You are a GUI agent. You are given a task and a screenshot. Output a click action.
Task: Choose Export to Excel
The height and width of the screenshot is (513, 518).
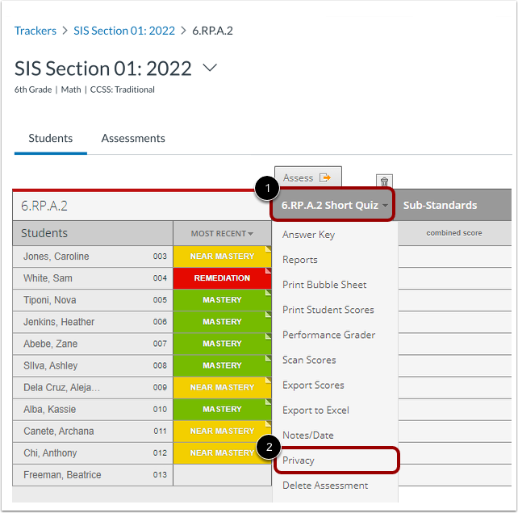click(x=315, y=411)
